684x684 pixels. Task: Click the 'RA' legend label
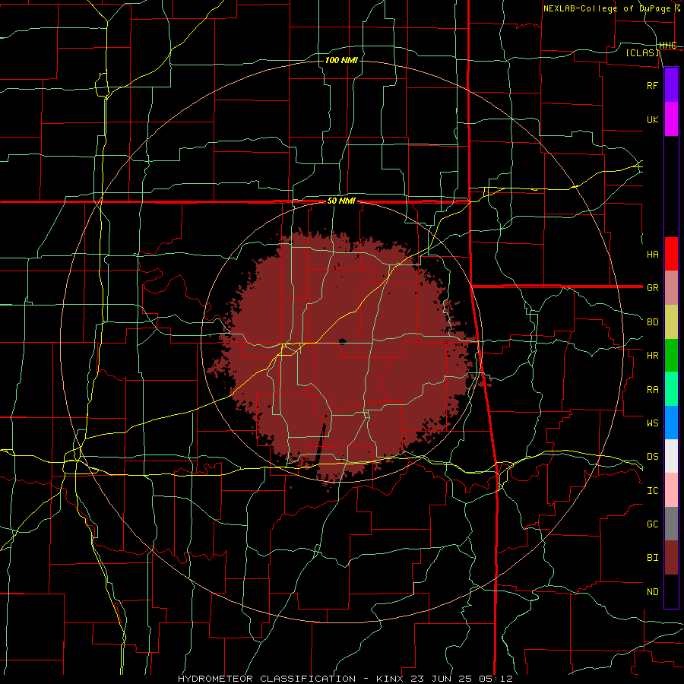[653, 389]
